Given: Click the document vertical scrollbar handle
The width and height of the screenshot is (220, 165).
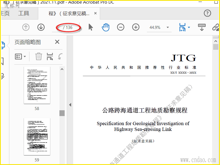Looking at the screenshot, I should (x=216, y=47).
